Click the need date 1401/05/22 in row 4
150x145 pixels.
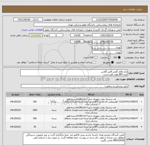15,127
